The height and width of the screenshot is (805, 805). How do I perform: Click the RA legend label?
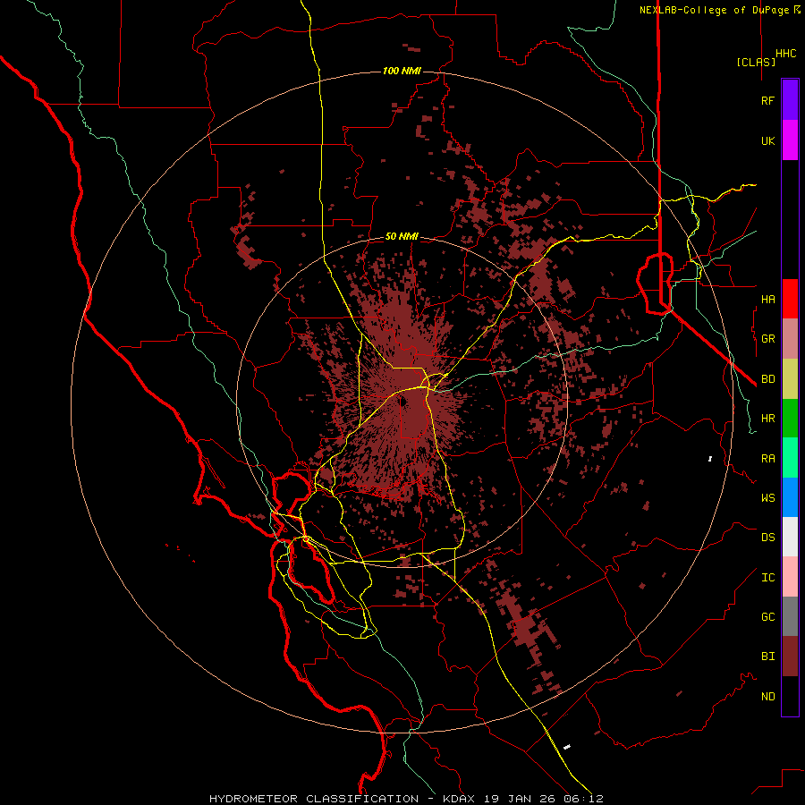click(767, 459)
